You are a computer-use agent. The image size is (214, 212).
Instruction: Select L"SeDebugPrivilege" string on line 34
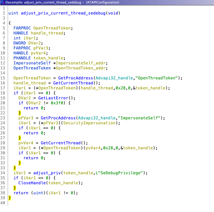pos(119,173)
